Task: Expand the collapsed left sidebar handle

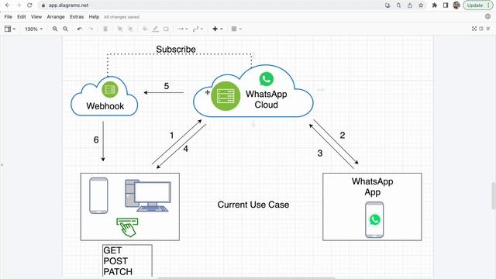Action: [x=2, y=164]
